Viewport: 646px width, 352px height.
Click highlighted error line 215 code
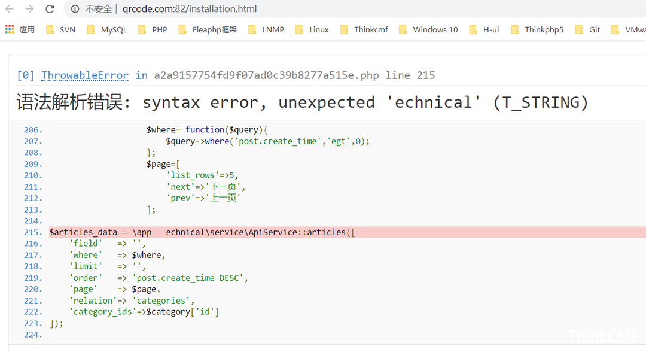203,232
